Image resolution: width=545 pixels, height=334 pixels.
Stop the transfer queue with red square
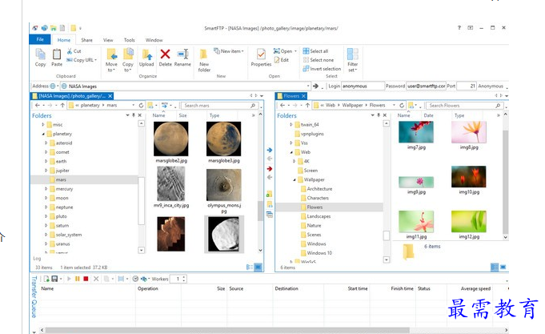pos(86,279)
